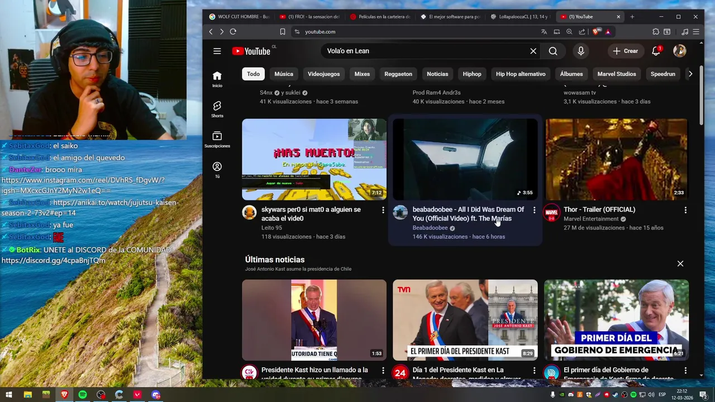Open the Crear button
Screen dimensions: 715x402
click(x=625, y=51)
